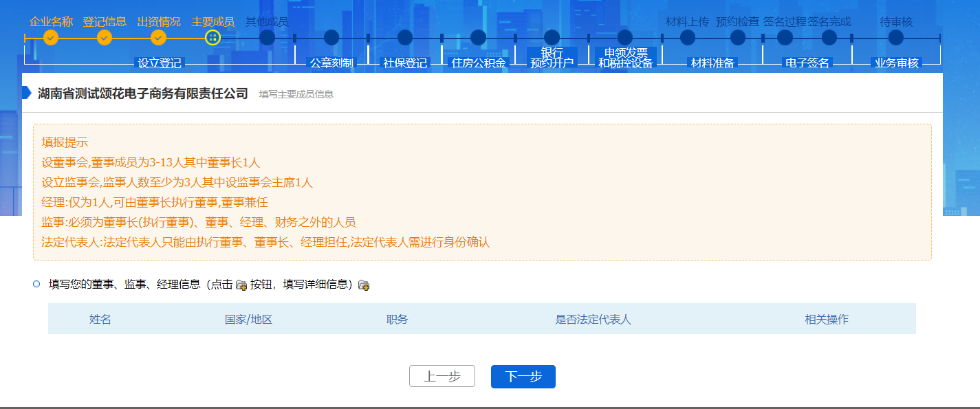980x409 pixels.
Task: Click the hint line starting with 法定代表人:
Action: [265, 243]
